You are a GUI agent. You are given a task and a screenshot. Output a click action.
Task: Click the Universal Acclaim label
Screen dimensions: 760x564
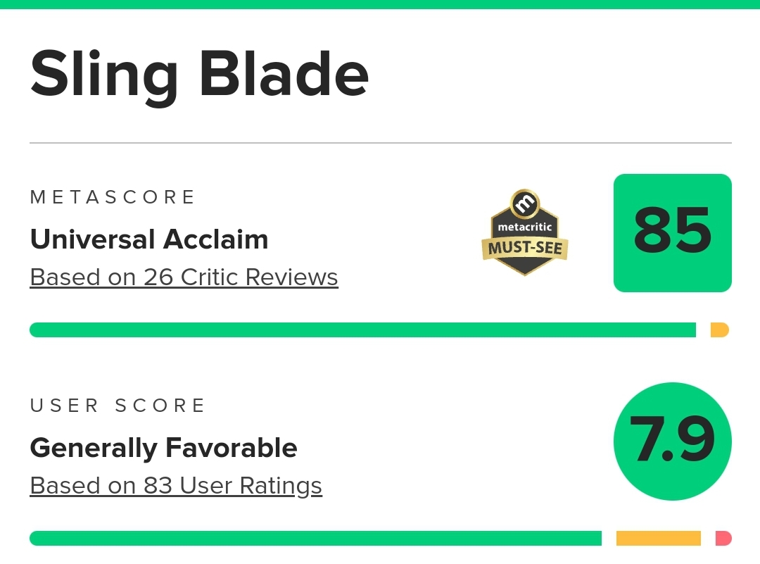pyautogui.click(x=149, y=239)
